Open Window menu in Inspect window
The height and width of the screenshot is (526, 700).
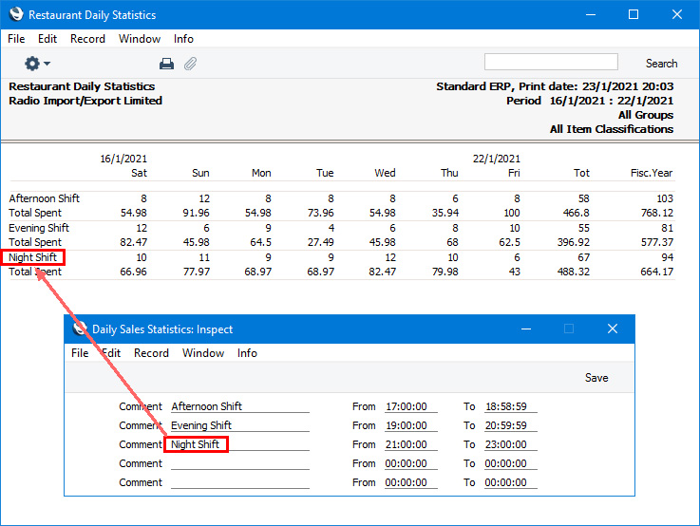click(203, 353)
